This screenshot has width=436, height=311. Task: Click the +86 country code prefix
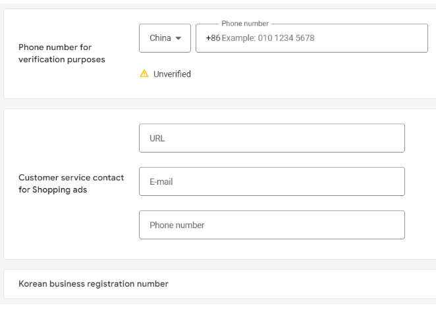click(213, 38)
